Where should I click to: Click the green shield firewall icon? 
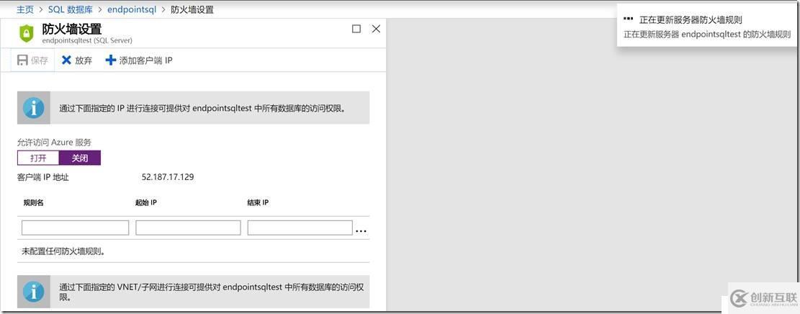coord(26,34)
